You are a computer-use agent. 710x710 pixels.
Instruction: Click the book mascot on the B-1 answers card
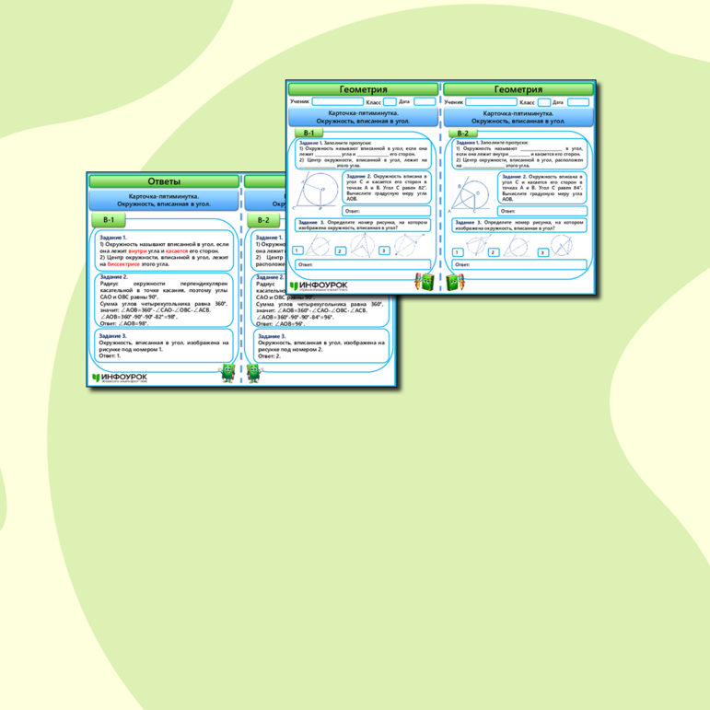(x=226, y=372)
